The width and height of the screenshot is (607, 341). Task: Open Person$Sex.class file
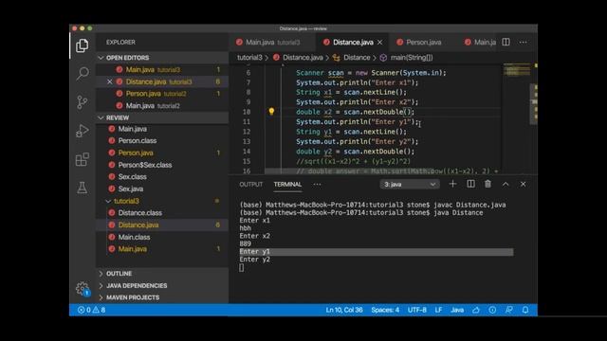point(162,165)
